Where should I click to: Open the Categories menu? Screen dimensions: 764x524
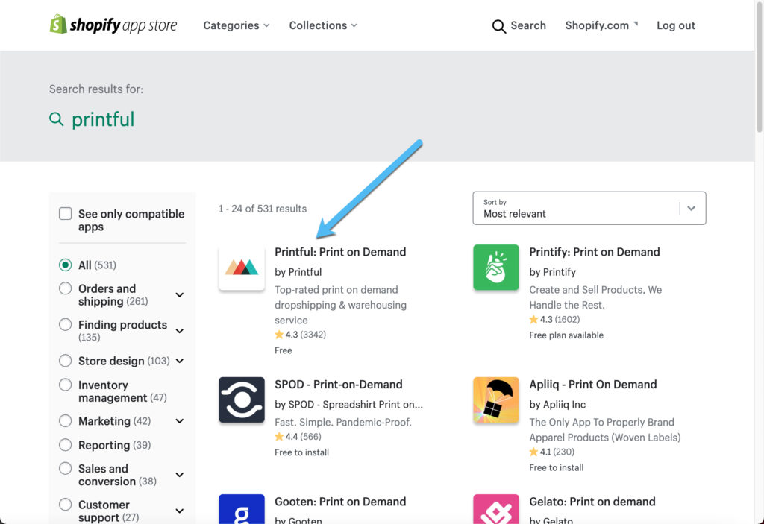pos(236,25)
